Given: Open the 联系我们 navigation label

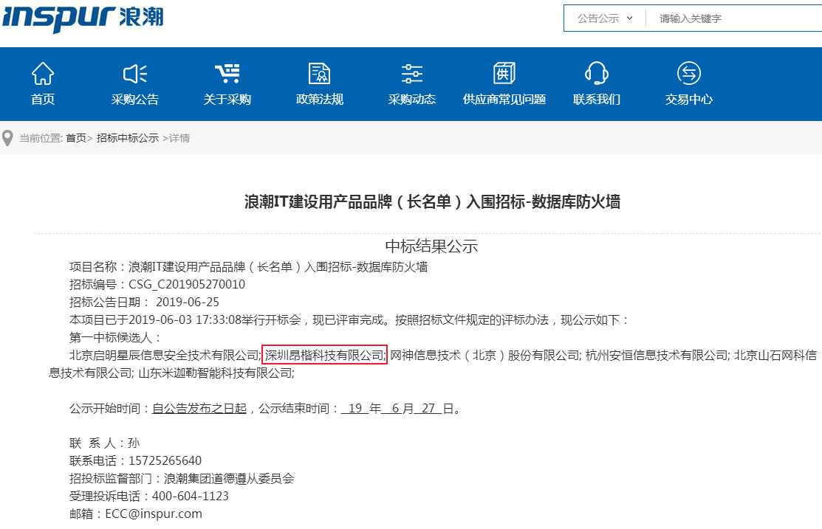Looking at the screenshot, I should tap(597, 100).
